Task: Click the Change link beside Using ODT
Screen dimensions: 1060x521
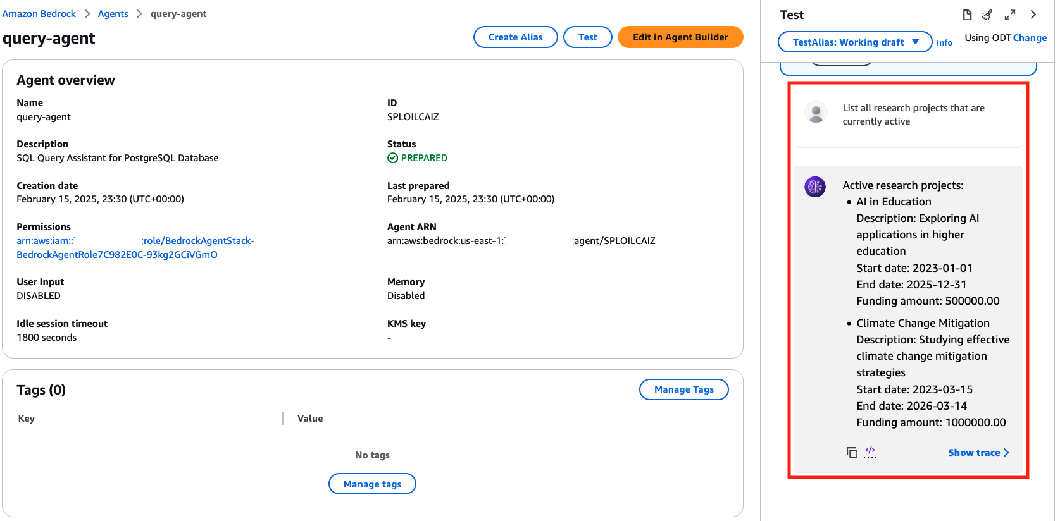Action: point(1030,38)
